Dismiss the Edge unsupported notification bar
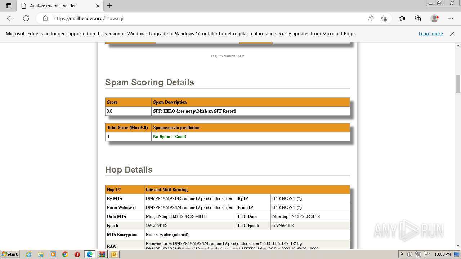Screen dimensions: 461x259 tap(452, 33)
